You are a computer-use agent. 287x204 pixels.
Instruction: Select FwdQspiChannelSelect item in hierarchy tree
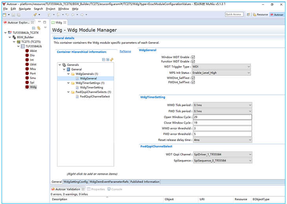point(93,97)
